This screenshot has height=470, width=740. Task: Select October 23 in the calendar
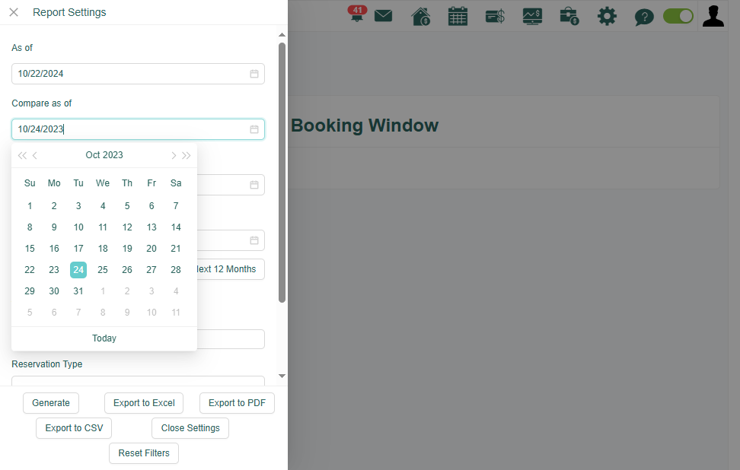[x=54, y=270]
